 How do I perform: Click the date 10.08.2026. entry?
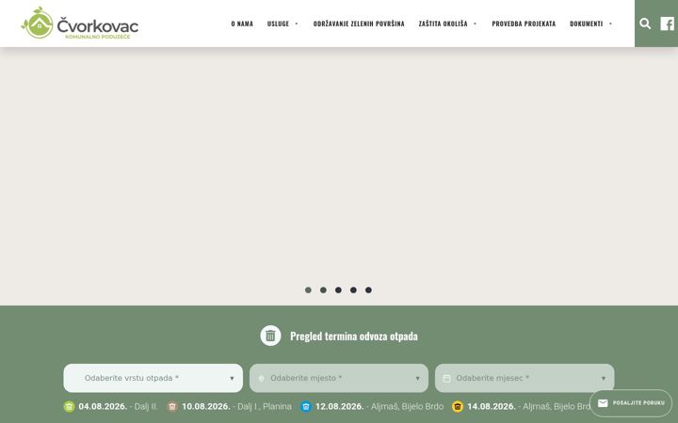206,406
